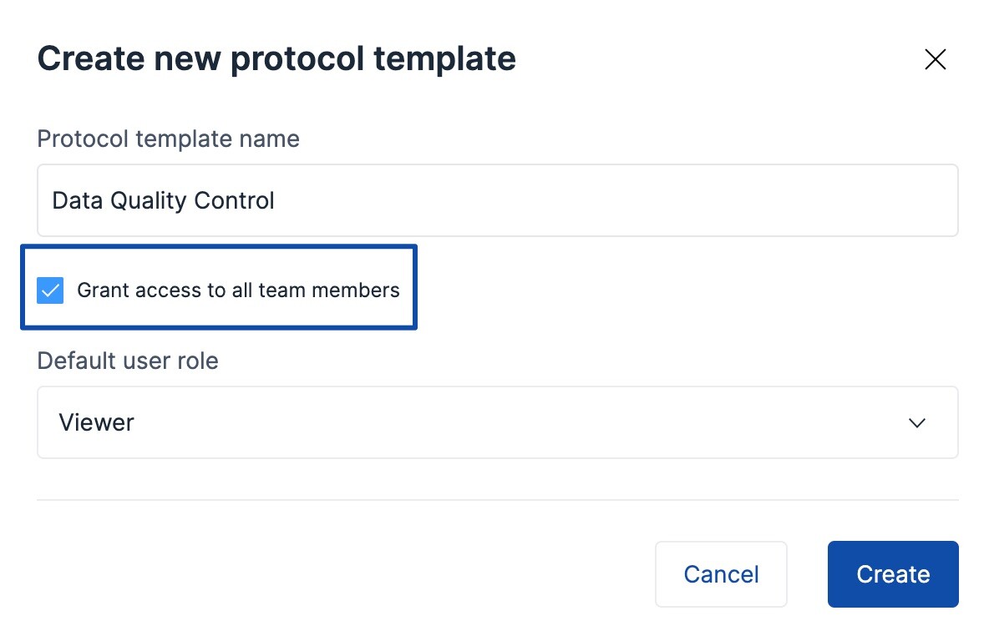Click the Create new protocol template heading

pos(276,58)
